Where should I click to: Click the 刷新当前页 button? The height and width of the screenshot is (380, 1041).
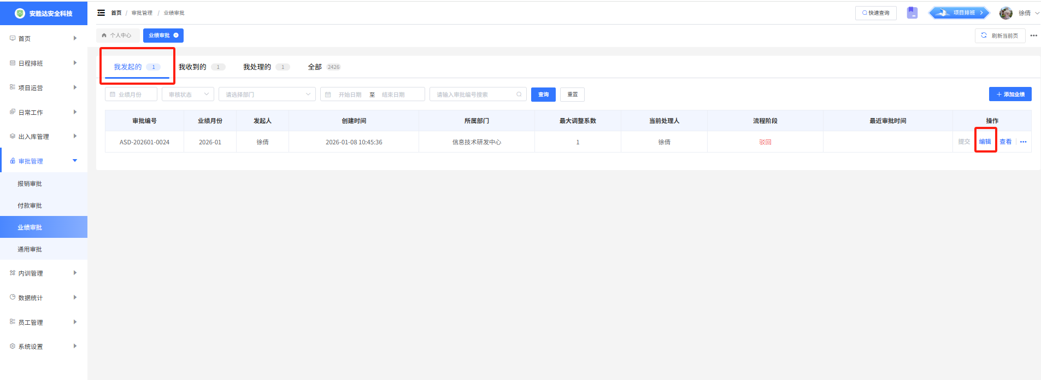(x=999, y=36)
